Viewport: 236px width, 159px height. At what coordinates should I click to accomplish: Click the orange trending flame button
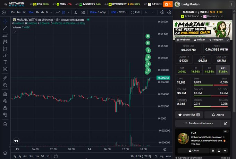click(168, 5)
